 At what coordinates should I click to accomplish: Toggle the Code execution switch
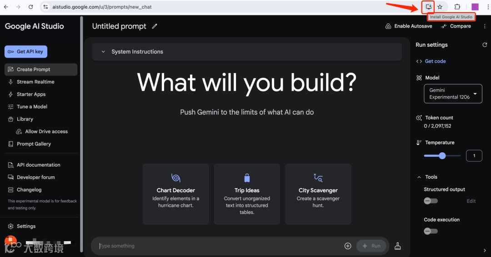pos(431,232)
